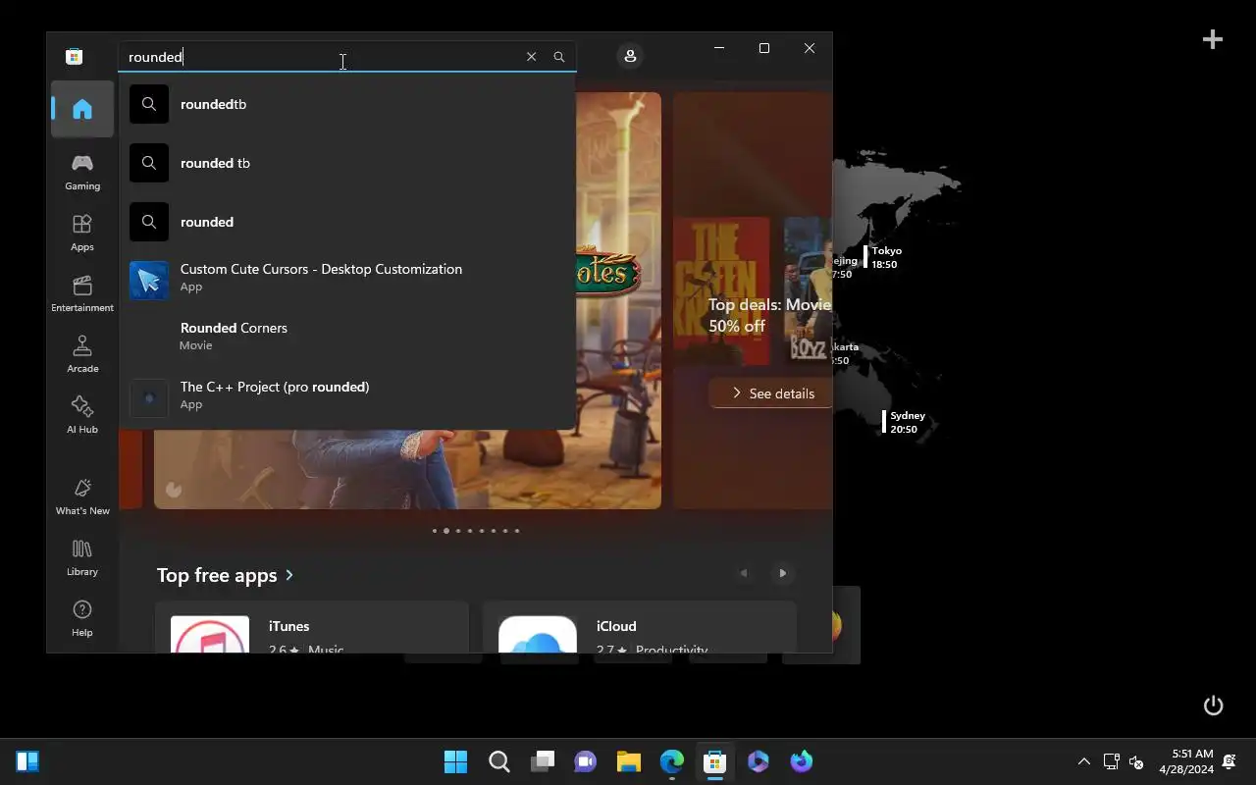Open the user account profile icon
This screenshot has width=1256, height=785.
630,56
